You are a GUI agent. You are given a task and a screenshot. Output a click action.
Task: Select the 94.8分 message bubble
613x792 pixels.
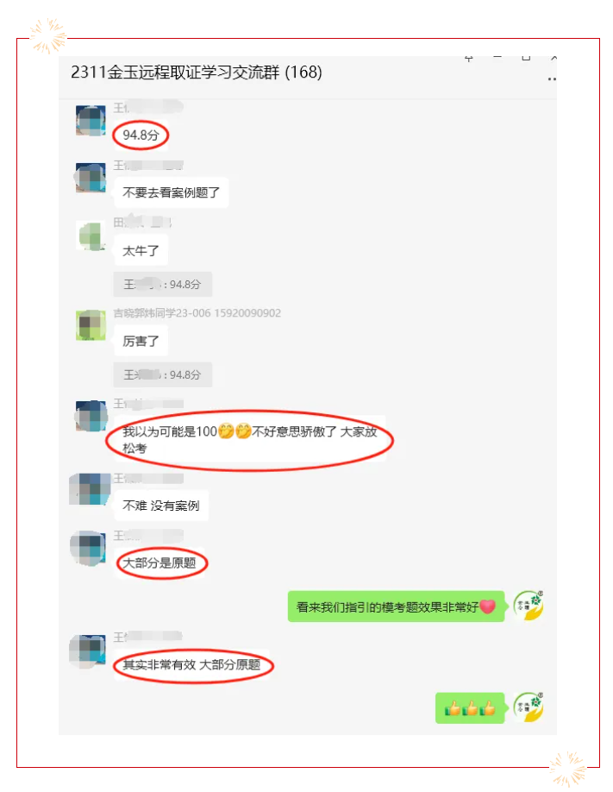[x=141, y=135]
